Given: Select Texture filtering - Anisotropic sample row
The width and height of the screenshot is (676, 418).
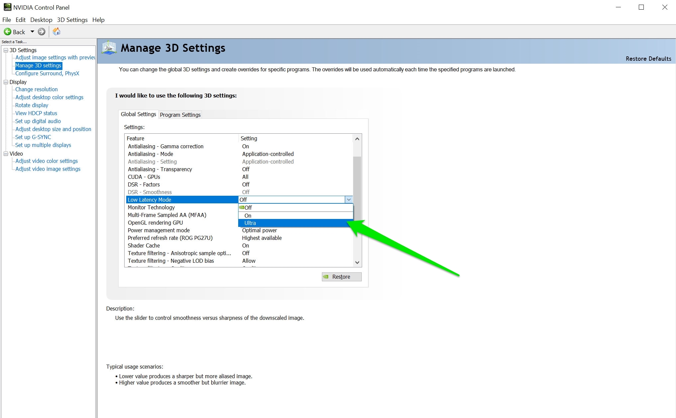Looking at the screenshot, I should [x=239, y=253].
